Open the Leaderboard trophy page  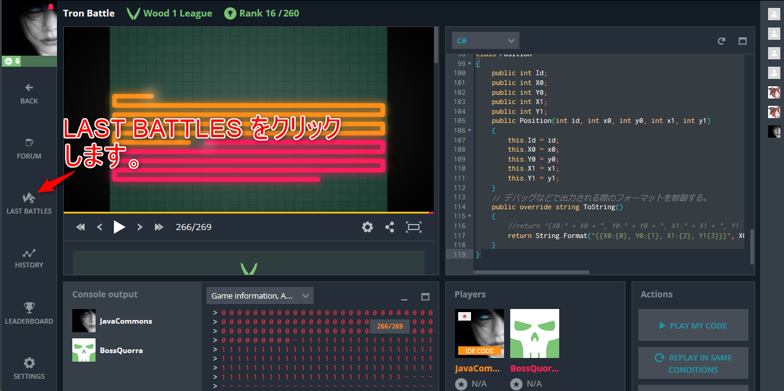click(x=29, y=313)
